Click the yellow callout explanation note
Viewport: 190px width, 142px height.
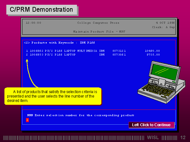(x=53, y=96)
